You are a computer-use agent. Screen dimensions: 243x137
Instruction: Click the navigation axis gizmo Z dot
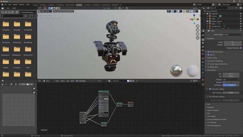[x=194, y=15]
